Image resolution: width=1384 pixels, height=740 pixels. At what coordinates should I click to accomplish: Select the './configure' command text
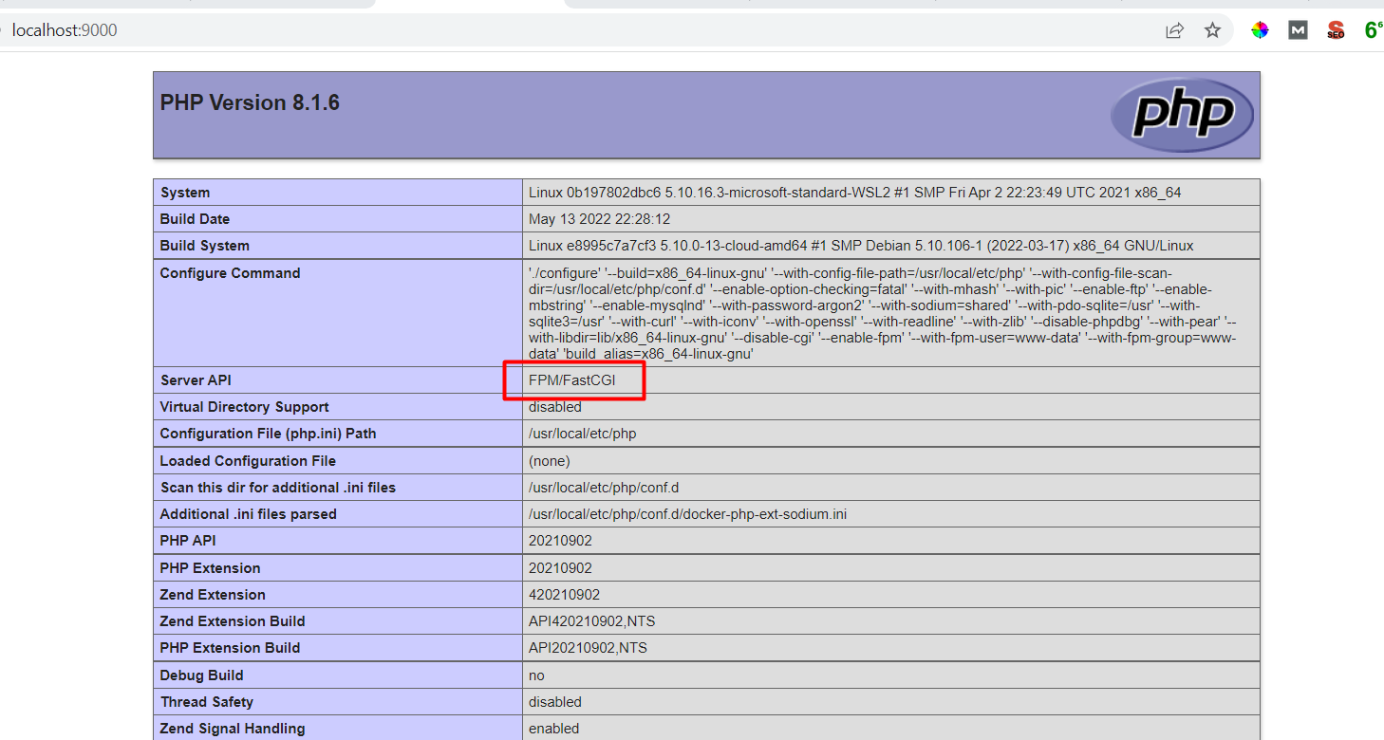tap(883, 313)
